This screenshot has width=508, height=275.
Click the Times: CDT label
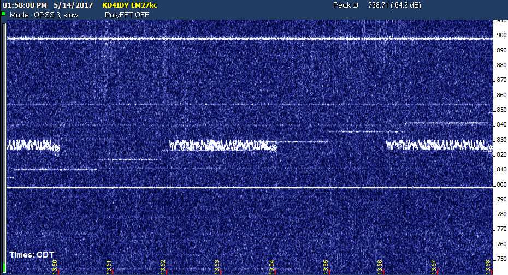coord(32,255)
